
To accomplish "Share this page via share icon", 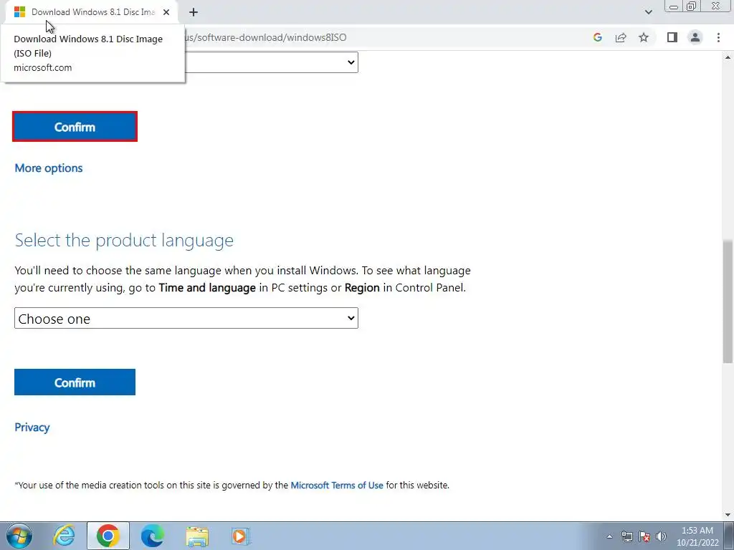I will pyautogui.click(x=621, y=37).
